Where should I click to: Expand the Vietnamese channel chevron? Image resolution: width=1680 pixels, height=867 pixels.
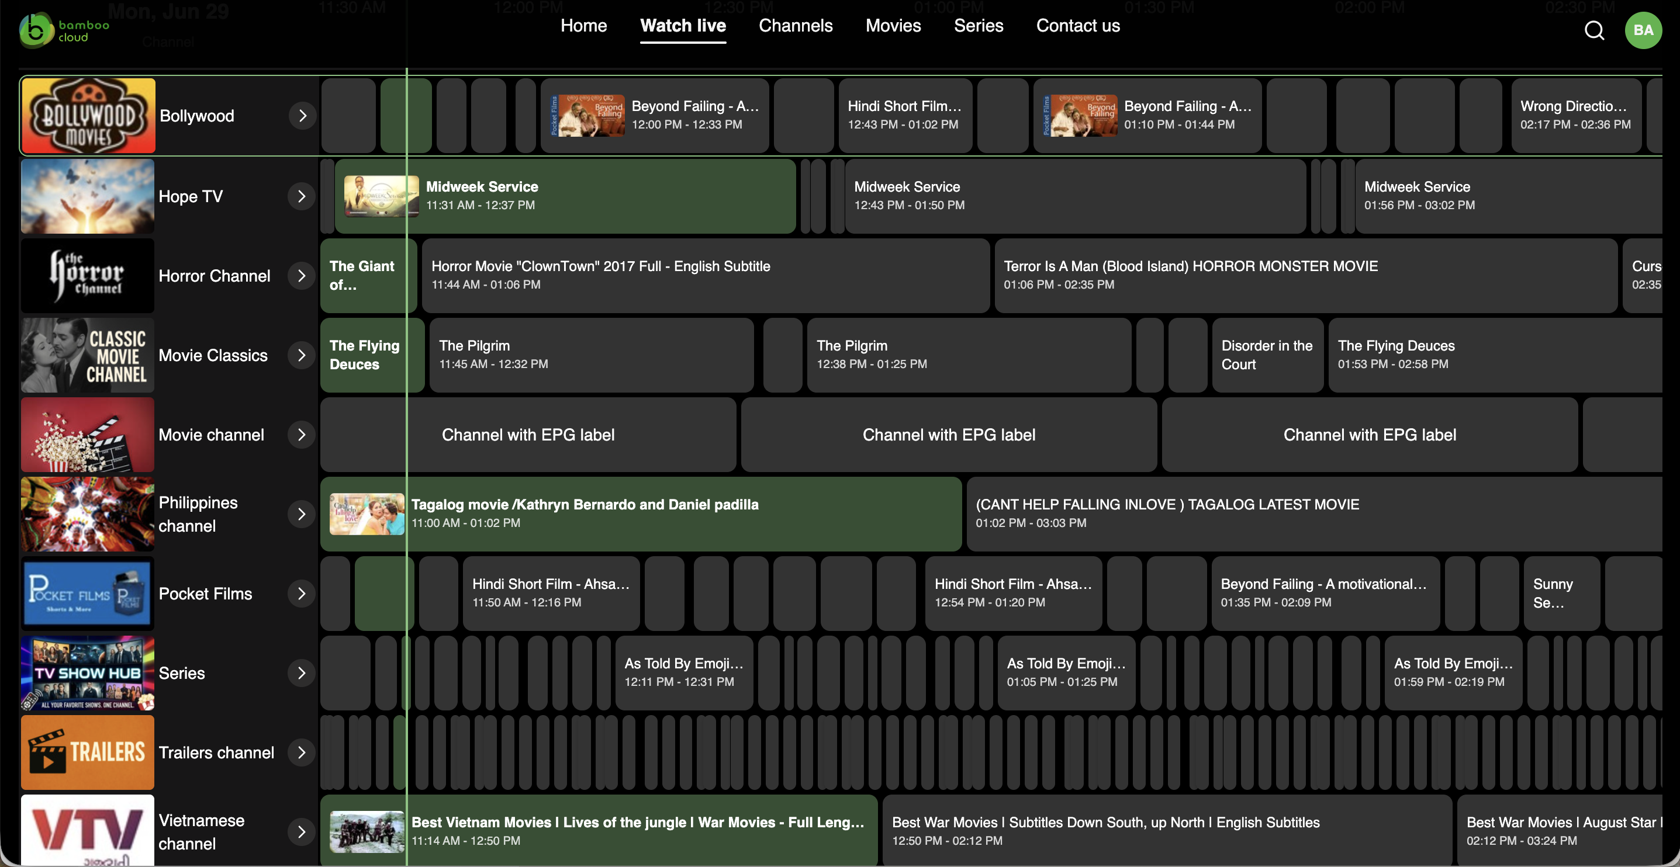click(301, 832)
